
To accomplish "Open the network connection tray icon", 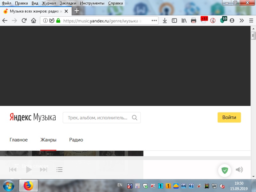I will 214,186.
